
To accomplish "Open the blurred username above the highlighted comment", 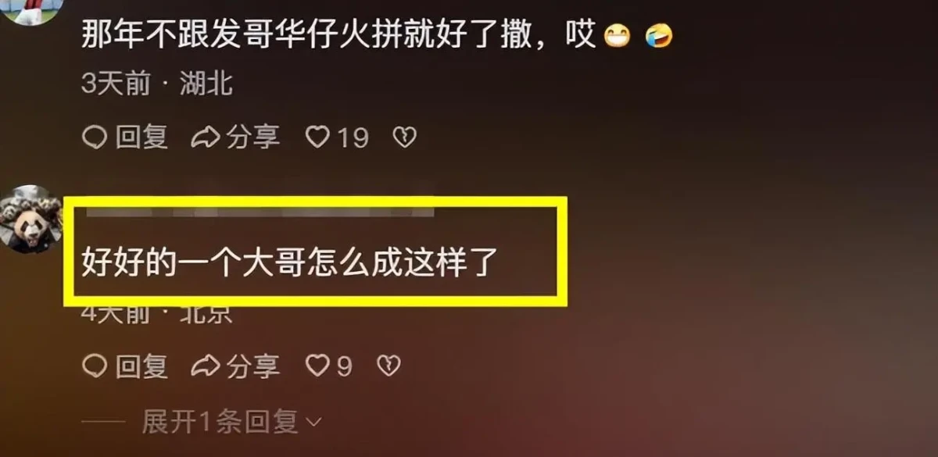I will (260, 211).
